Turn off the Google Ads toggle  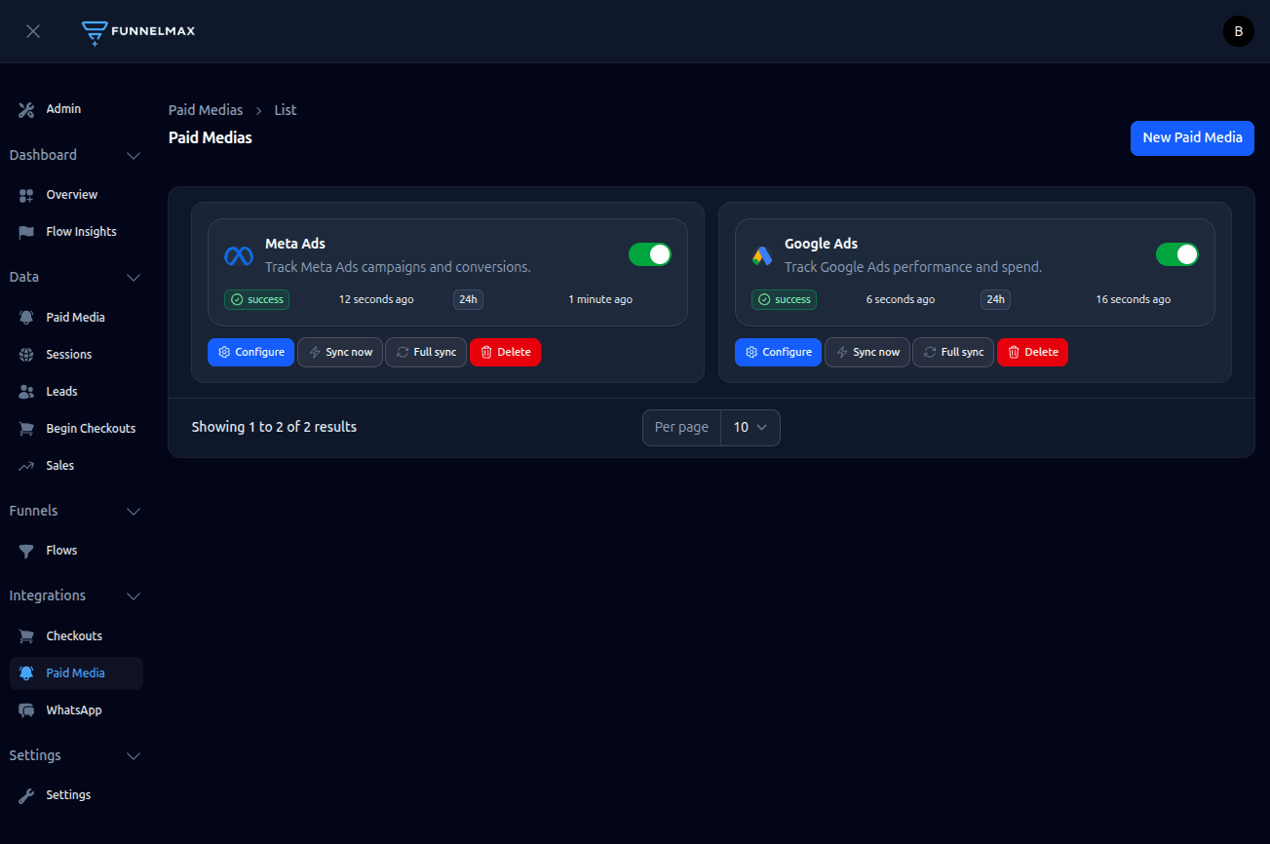coord(1177,253)
